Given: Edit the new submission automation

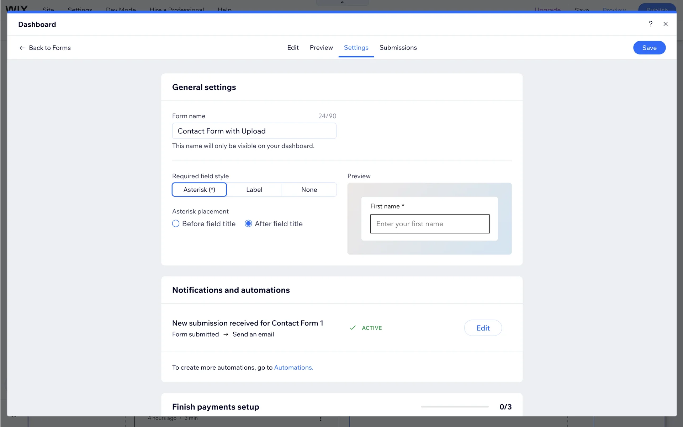Looking at the screenshot, I should pos(483,328).
